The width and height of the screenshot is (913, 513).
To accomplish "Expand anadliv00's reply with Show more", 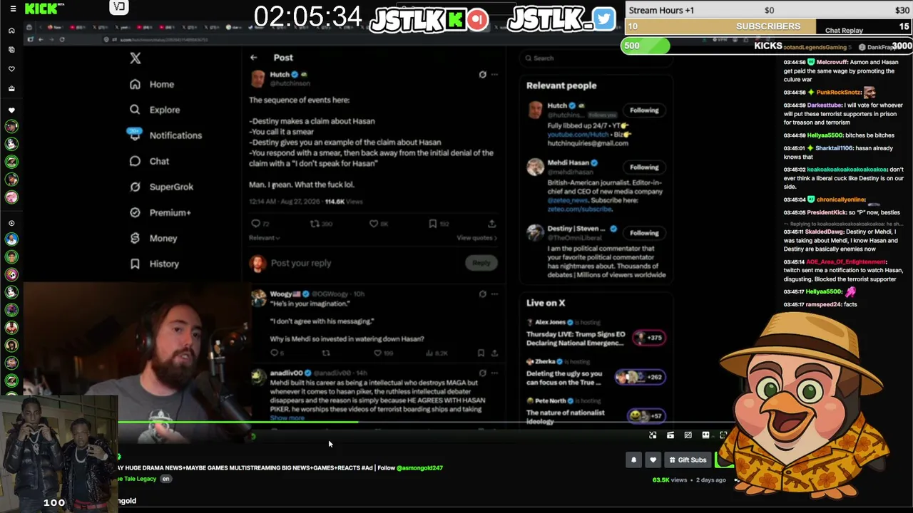I will [x=287, y=418].
